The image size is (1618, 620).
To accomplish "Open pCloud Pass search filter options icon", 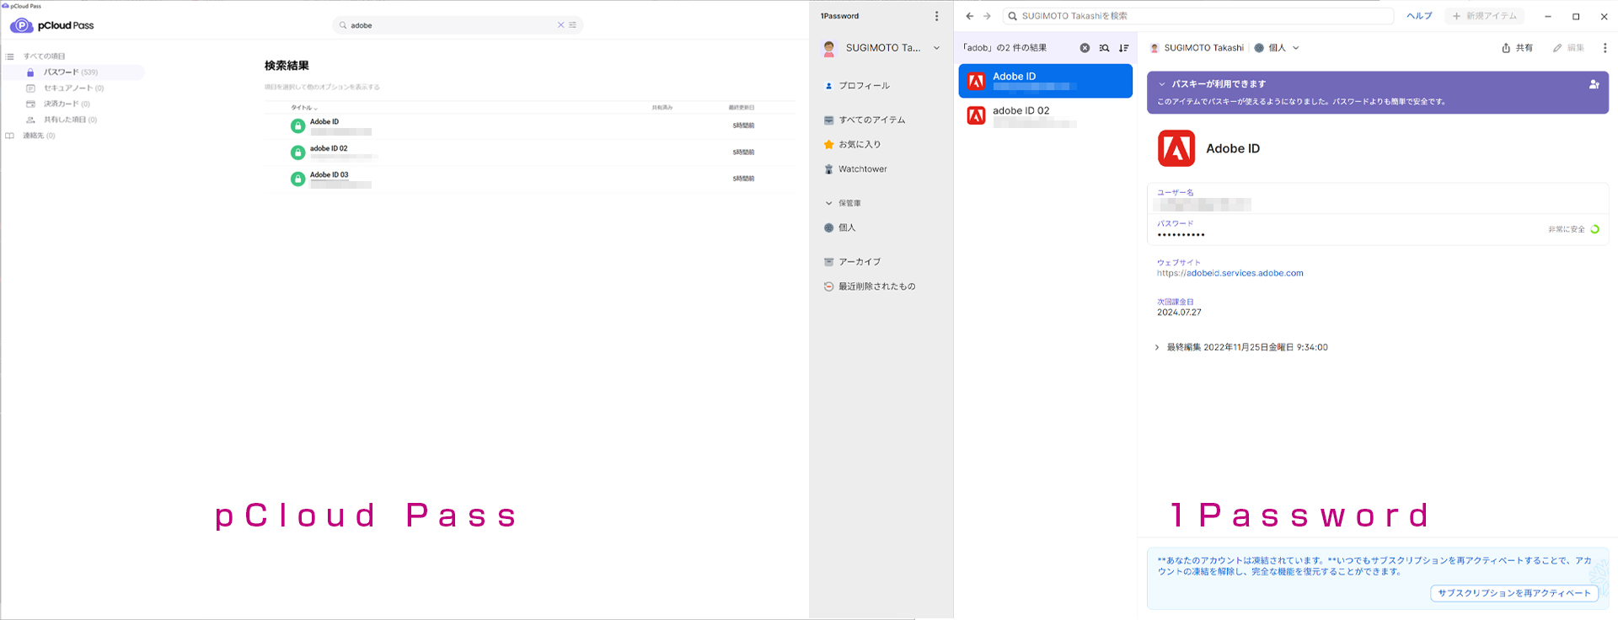I will pyautogui.click(x=573, y=25).
